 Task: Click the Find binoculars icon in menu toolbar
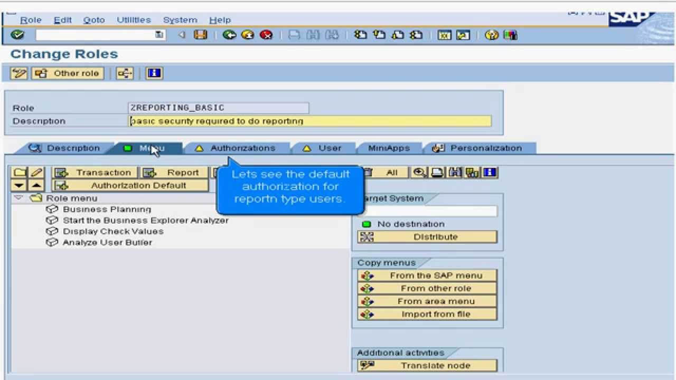coord(455,173)
